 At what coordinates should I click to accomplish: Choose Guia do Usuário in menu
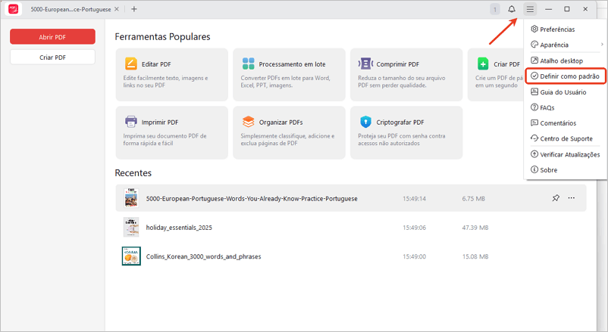pos(561,92)
